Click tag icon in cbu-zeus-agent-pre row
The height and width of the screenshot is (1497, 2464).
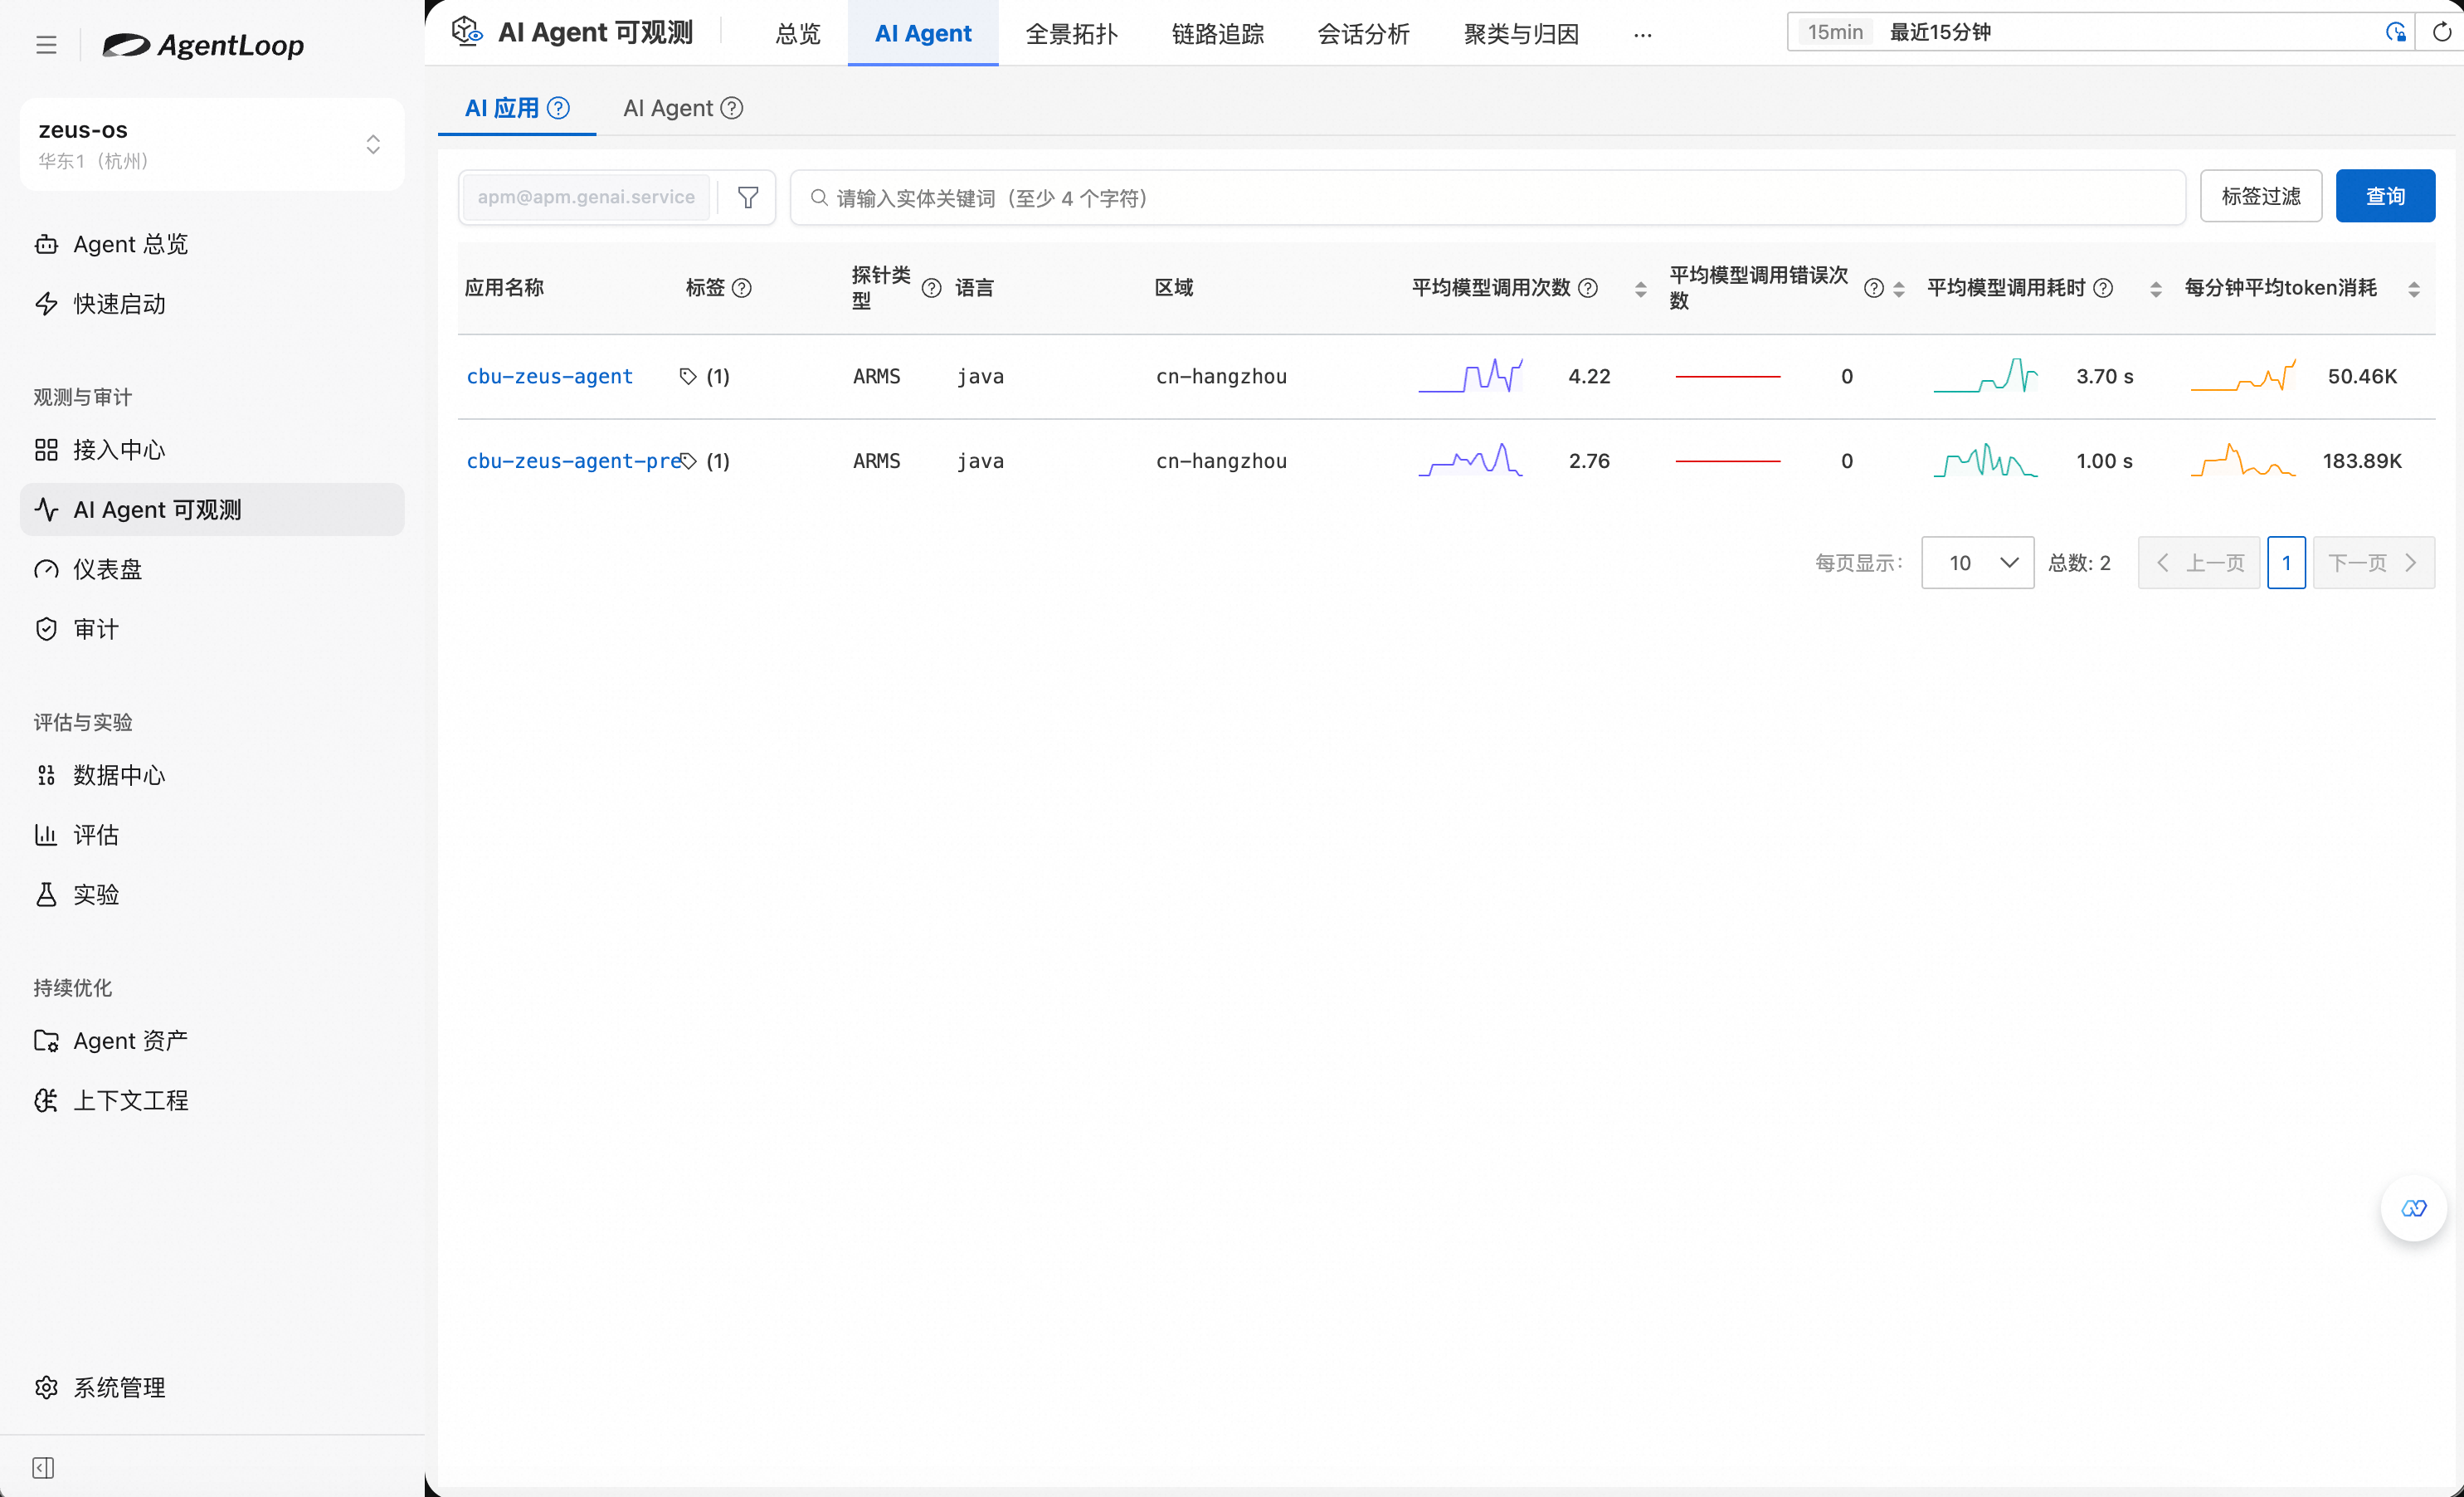[688, 461]
